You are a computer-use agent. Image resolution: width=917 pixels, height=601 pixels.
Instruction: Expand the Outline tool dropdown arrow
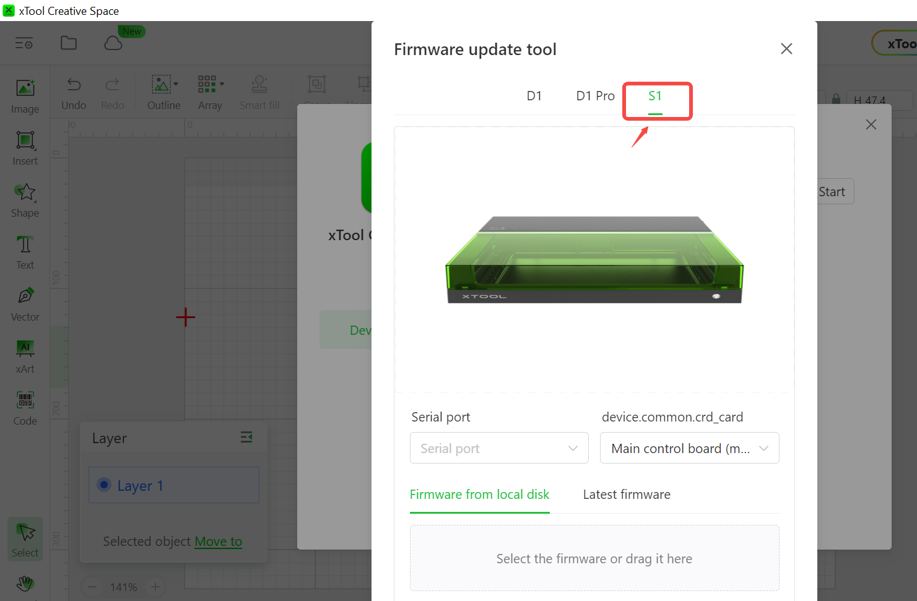point(176,84)
